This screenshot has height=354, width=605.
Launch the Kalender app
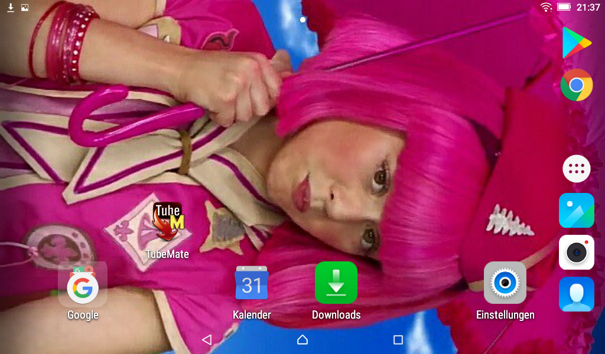(252, 283)
